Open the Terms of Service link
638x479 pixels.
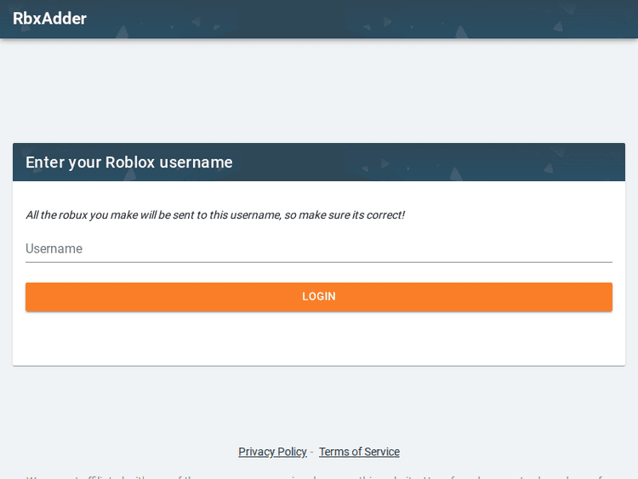coord(359,452)
